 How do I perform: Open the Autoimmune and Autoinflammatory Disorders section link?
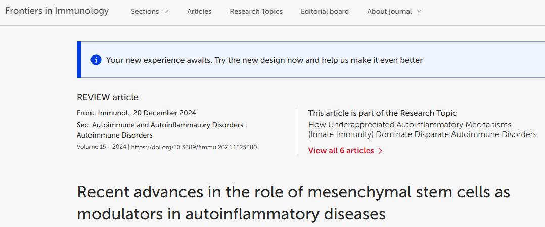pyautogui.click(x=162, y=124)
